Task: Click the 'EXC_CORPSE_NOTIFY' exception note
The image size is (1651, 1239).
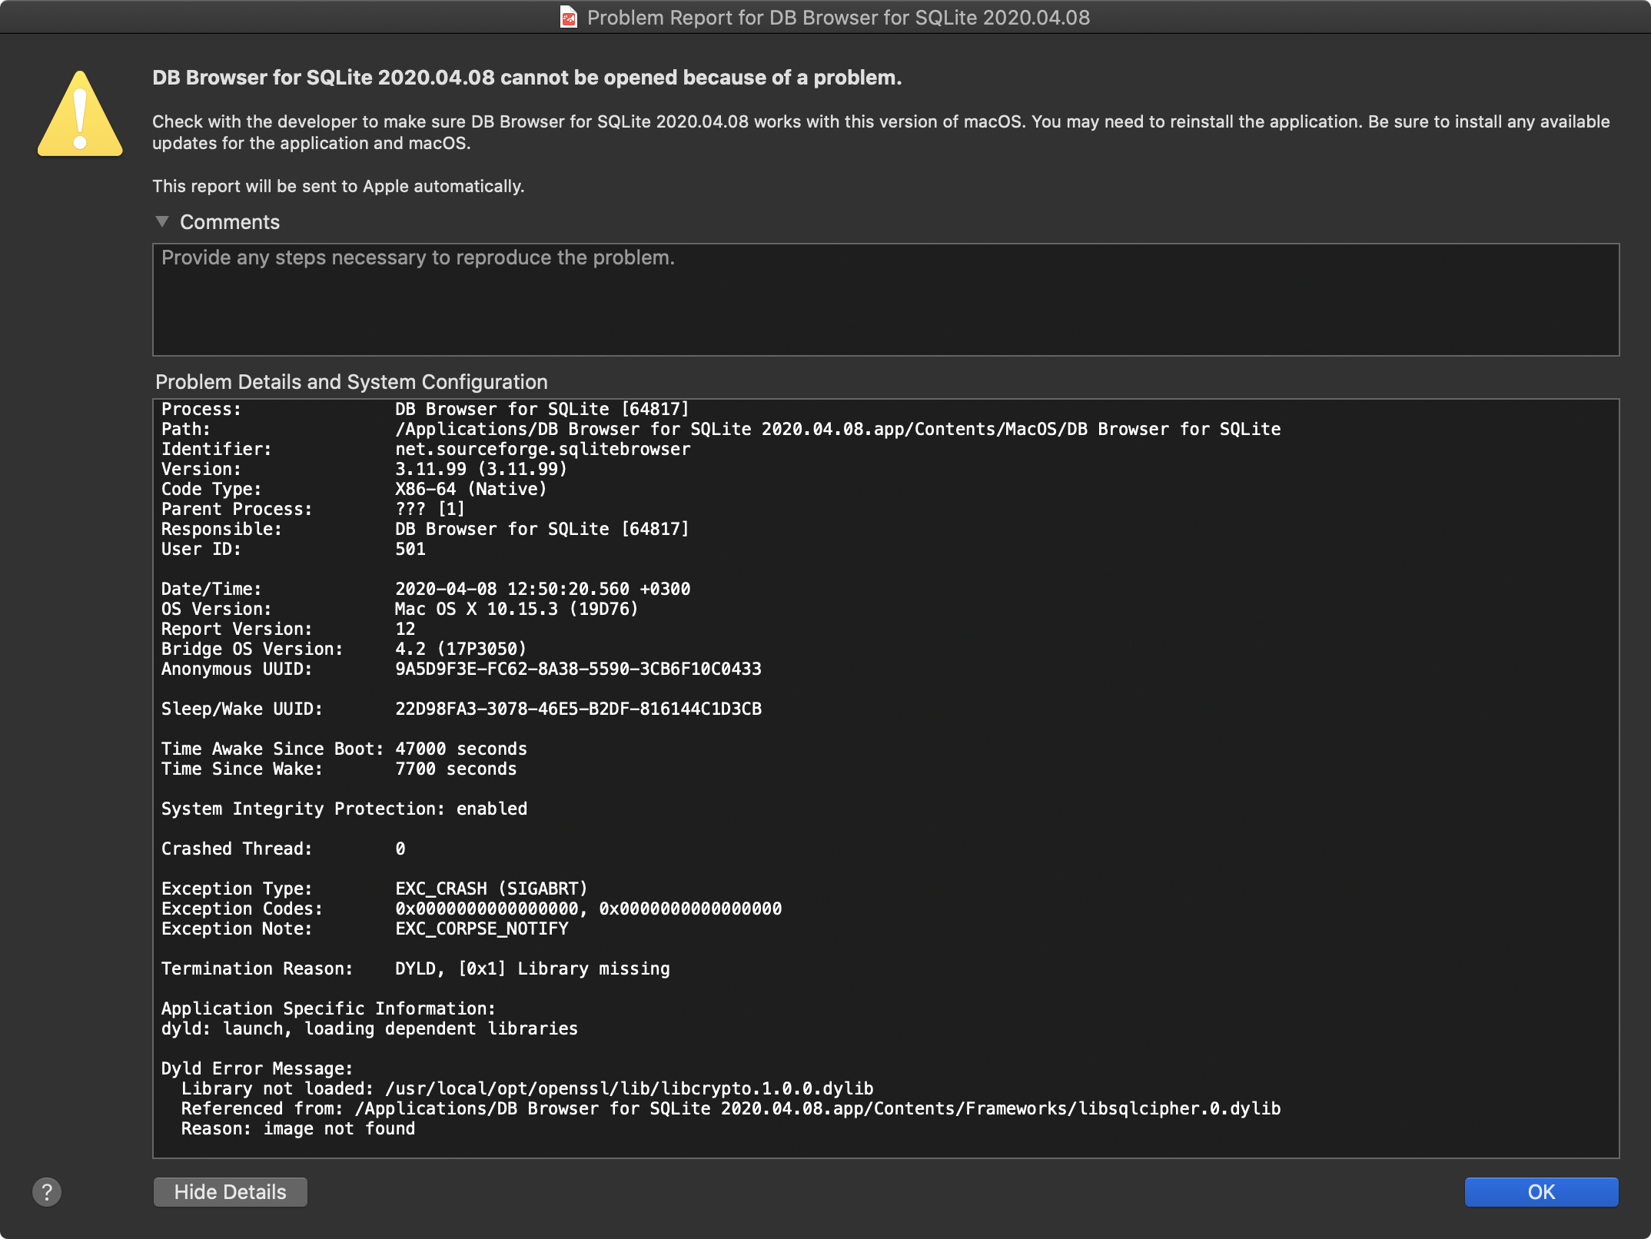Action: pos(481,928)
